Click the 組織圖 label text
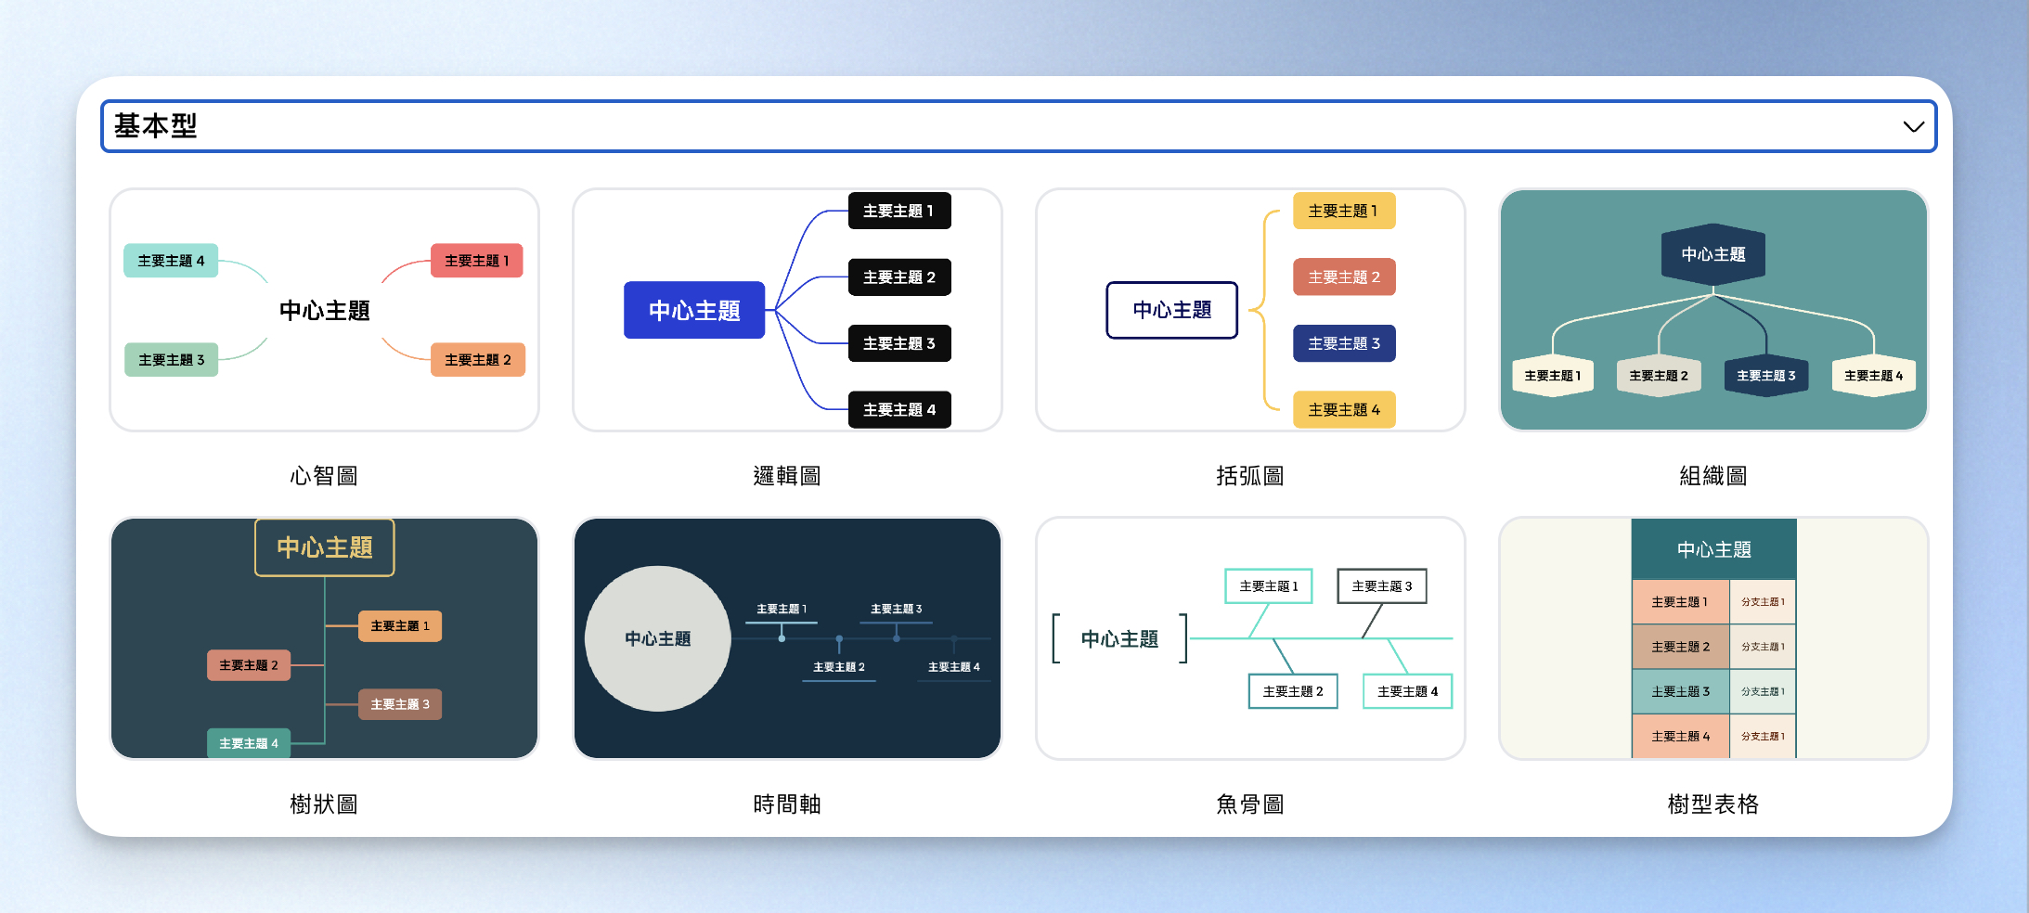Image resolution: width=2029 pixels, height=913 pixels. tap(1713, 476)
